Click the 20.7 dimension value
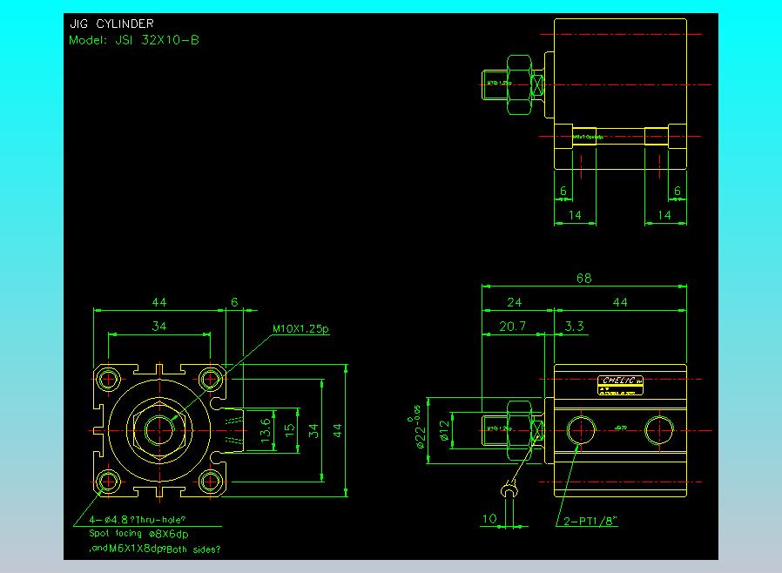Viewport: 782px width, 573px height. pyautogui.click(x=512, y=327)
